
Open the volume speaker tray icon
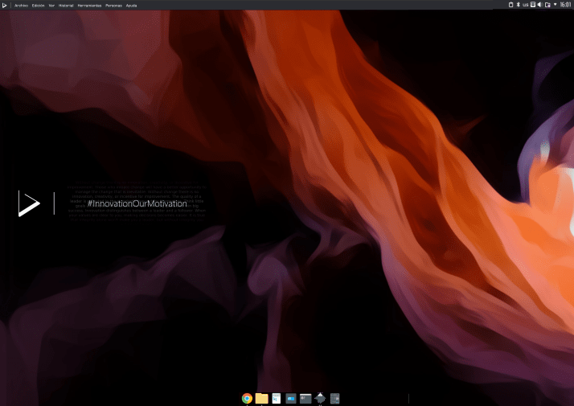(x=539, y=5)
